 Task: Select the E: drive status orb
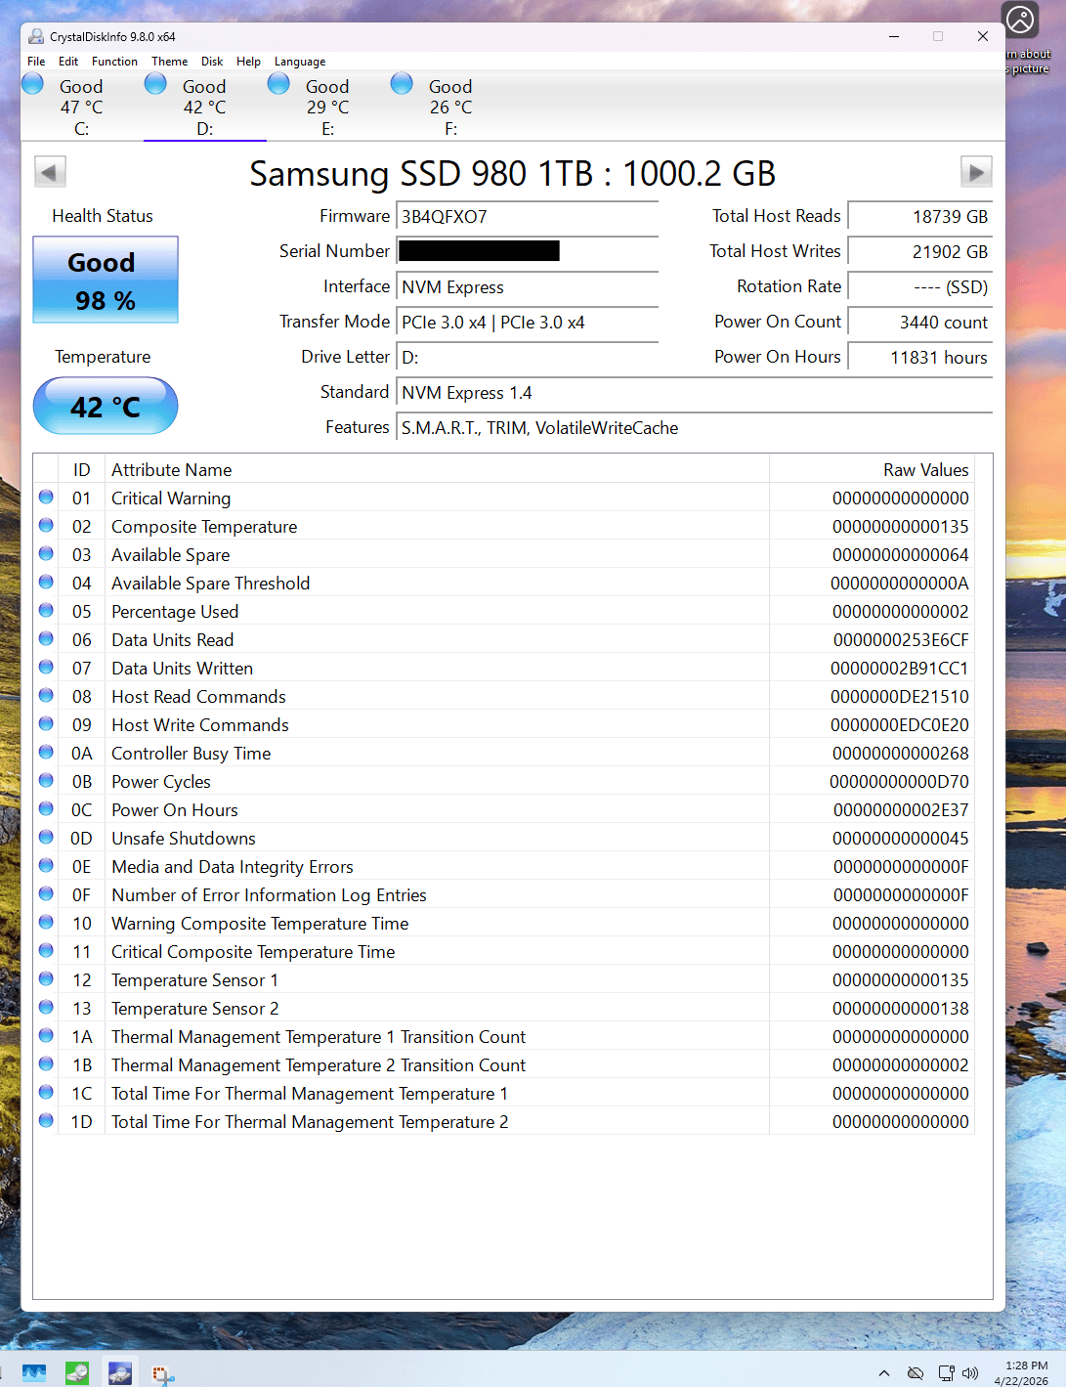[278, 84]
